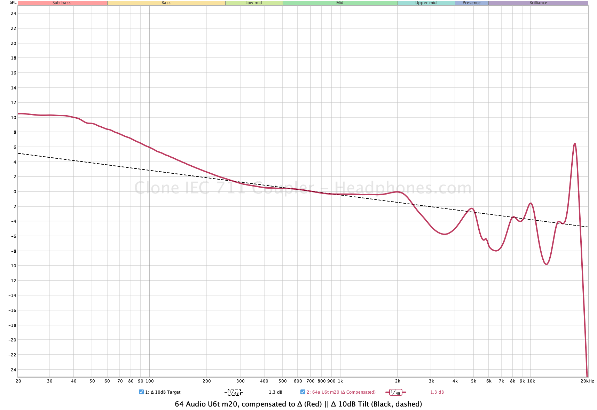Click the 100 frequency axis label
This screenshot has height=410, width=597.
[150, 381]
